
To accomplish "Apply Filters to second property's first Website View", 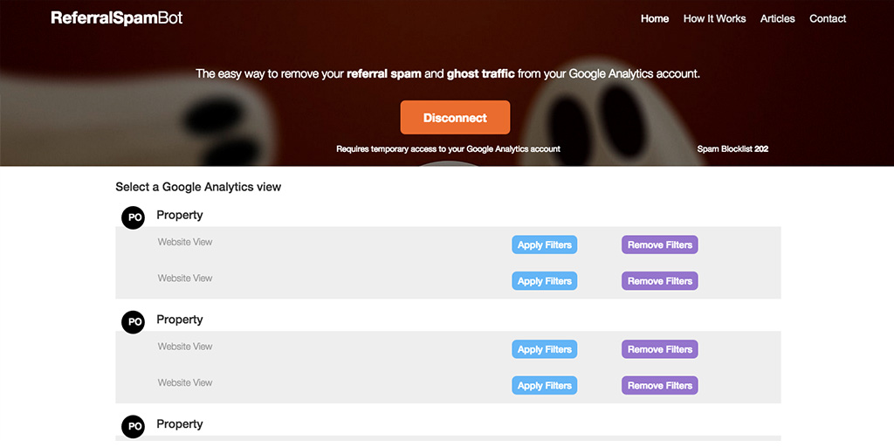I will pos(545,349).
